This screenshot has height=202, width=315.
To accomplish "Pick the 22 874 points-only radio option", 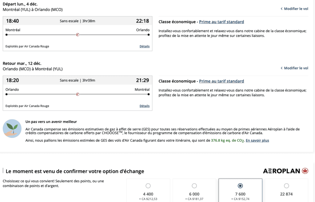I will click(x=286, y=186).
